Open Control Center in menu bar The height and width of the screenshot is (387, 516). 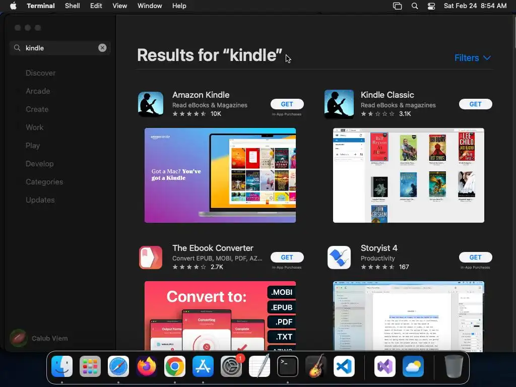(x=431, y=6)
